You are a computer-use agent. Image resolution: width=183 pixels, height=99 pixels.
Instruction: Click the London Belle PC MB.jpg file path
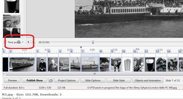click(132, 88)
